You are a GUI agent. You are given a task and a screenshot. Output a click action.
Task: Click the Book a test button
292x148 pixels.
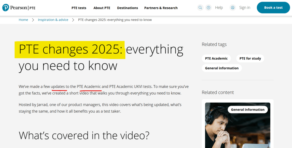click(273, 8)
